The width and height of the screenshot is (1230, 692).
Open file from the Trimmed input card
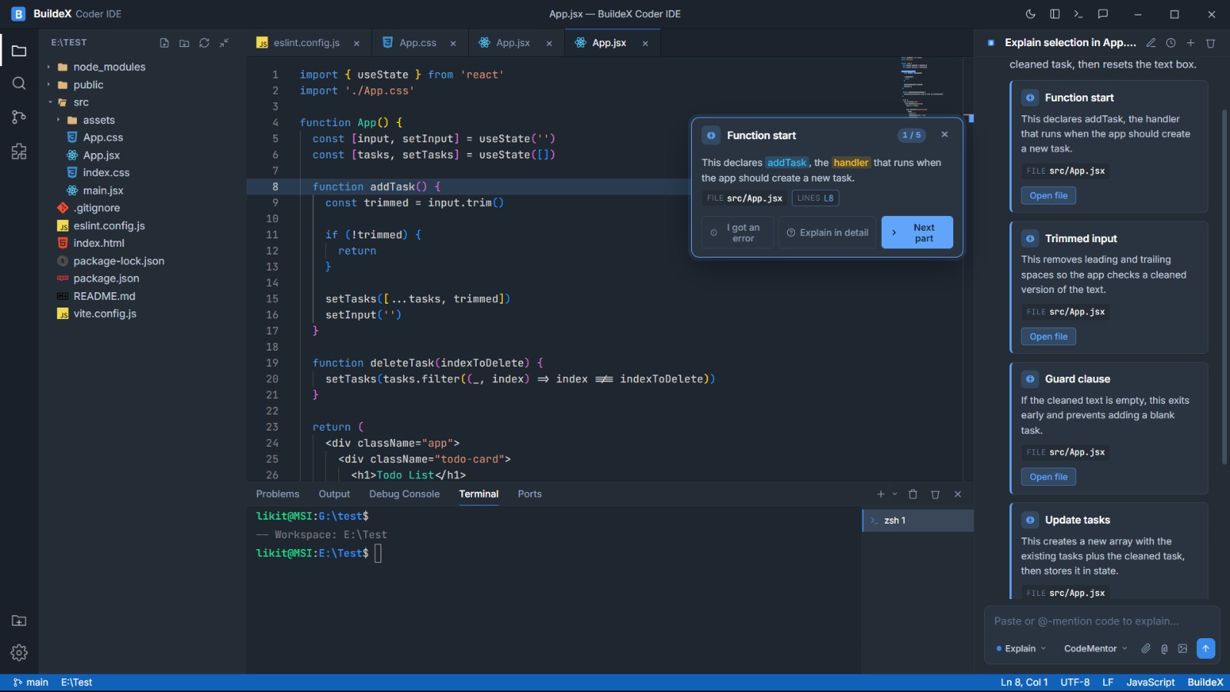point(1049,337)
